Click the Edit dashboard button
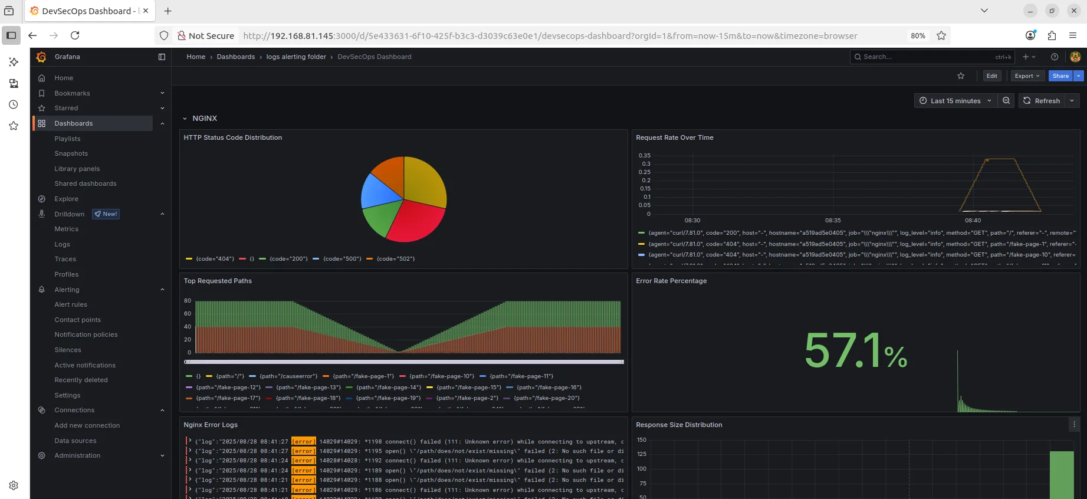This screenshot has height=499, width=1087. click(x=992, y=75)
